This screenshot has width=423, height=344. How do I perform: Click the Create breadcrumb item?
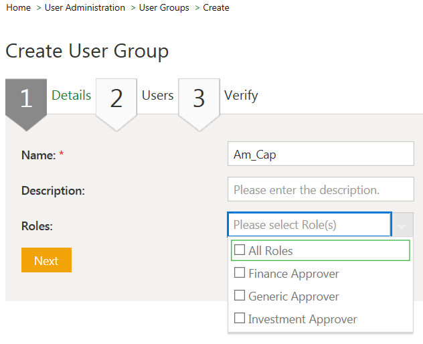coord(216,8)
